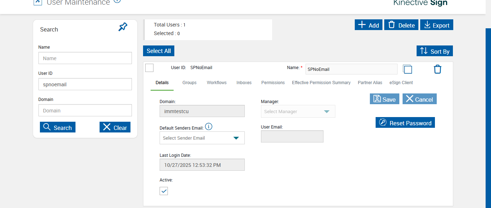Click the Name search input field
Image resolution: width=491 pixels, height=208 pixels.
(85, 58)
